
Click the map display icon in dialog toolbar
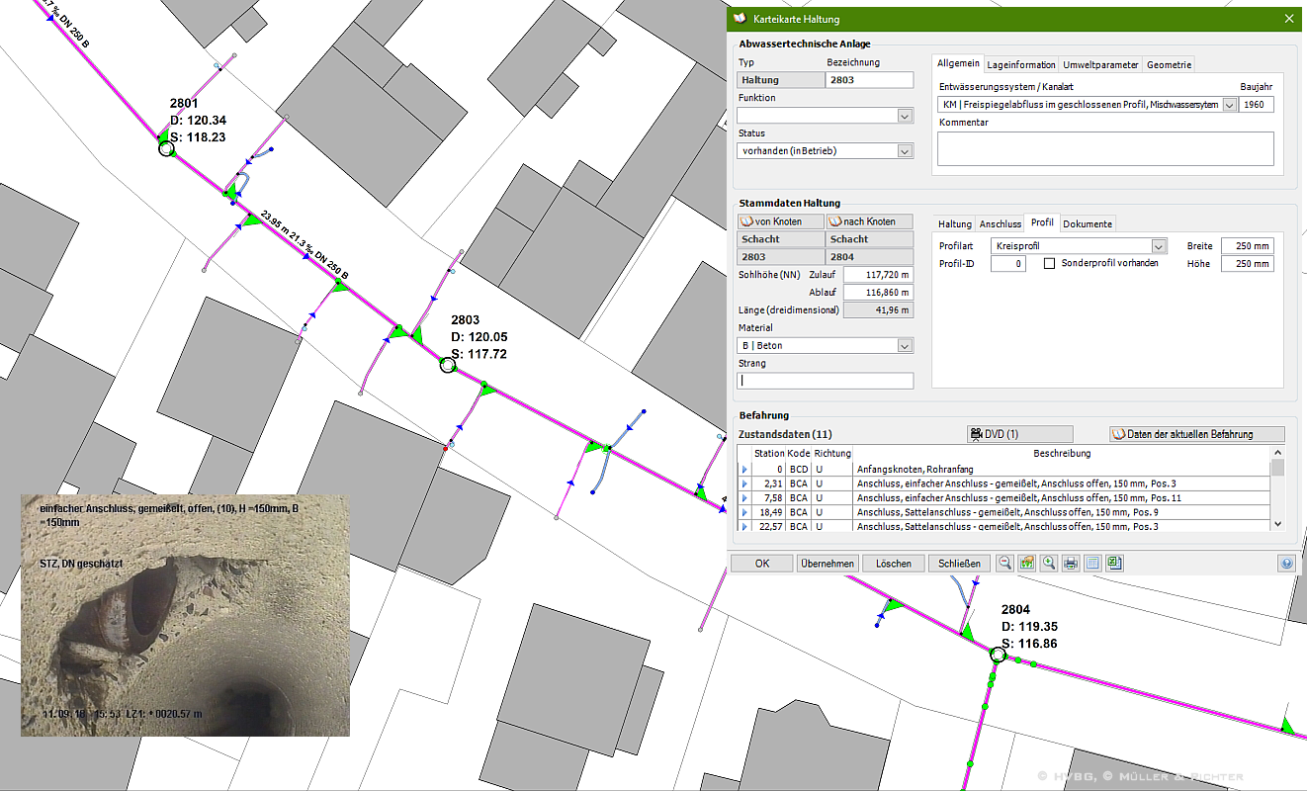tap(1026, 563)
